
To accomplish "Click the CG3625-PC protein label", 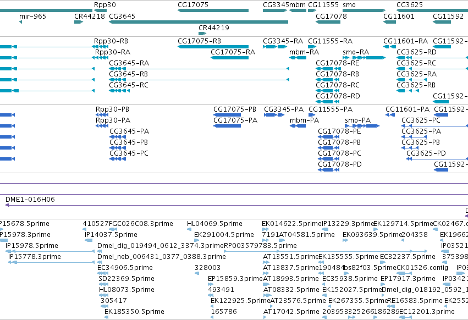I will point(421,120).
